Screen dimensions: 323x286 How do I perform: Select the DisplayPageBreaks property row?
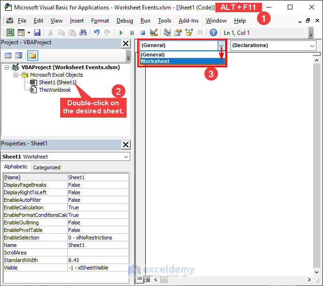click(x=66, y=185)
